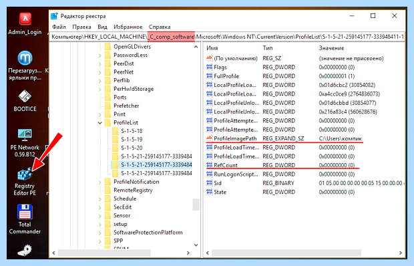Expand the Sensor tree node
Viewport: 414px width, 266px height.
(99, 216)
